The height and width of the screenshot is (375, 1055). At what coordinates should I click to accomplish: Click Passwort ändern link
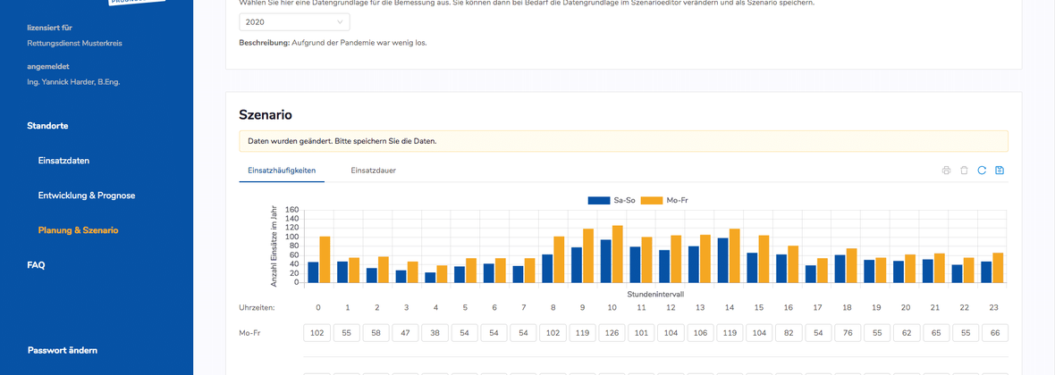tap(62, 351)
